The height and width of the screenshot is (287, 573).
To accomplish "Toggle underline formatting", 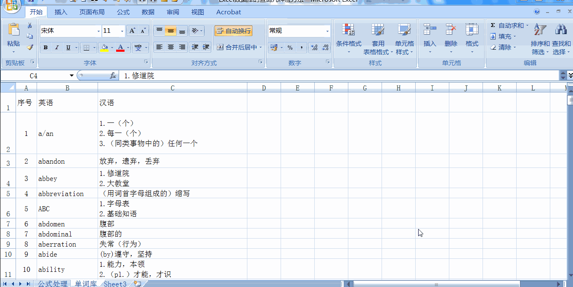I will click(x=68, y=48).
